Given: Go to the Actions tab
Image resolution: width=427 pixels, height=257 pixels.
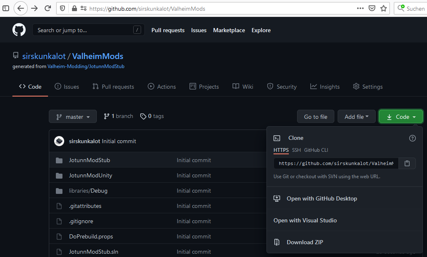Looking at the screenshot, I should pyautogui.click(x=162, y=87).
